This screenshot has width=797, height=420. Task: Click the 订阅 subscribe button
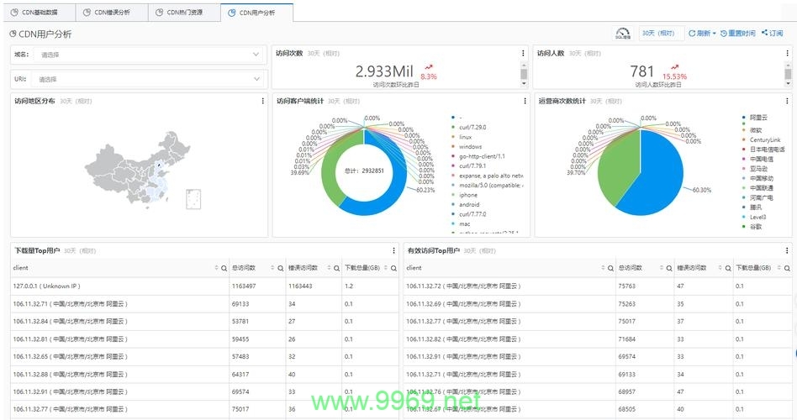pos(772,34)
